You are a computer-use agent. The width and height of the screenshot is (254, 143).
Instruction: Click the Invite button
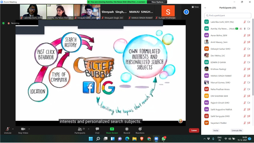point(216,130)
